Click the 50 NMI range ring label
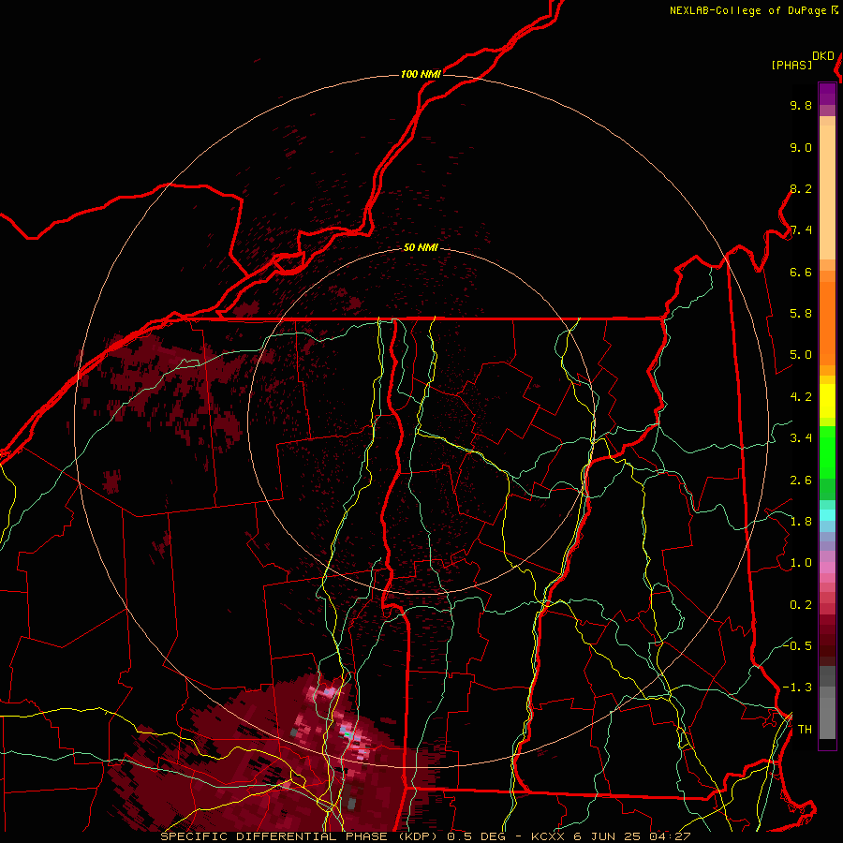This screenshot has width=843, height=843. pos(421,247)
